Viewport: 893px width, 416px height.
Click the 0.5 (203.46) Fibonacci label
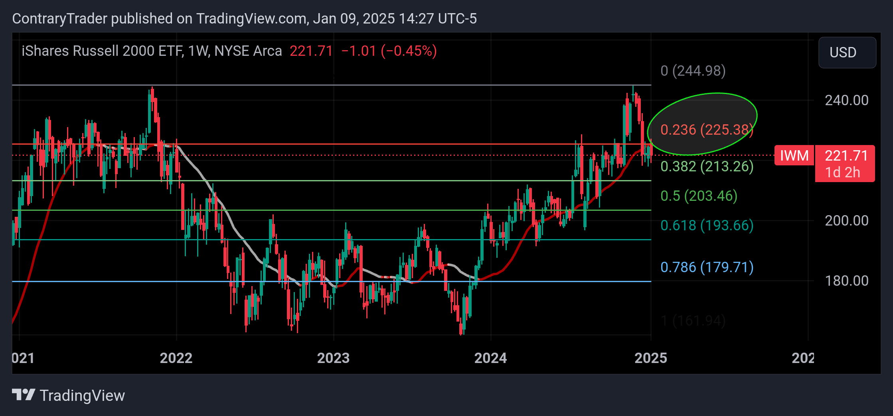699,196
